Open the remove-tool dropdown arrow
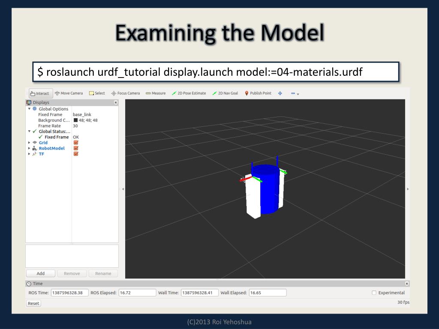Image resolution: width=439 pixels, height=329 pixels. (x=298, y=94)
